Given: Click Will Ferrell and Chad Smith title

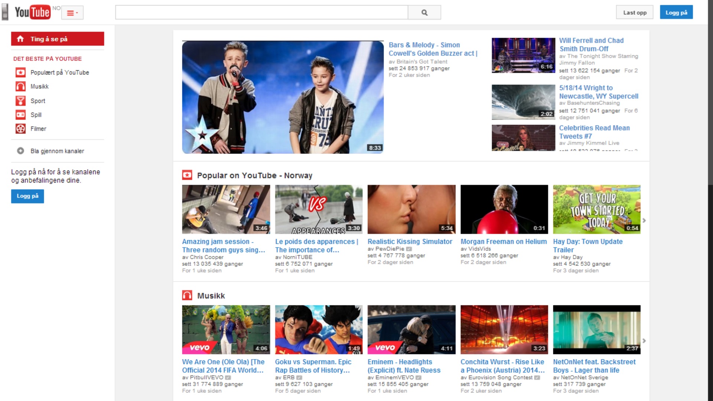Looking at the screenshot, I should (x=591, y=45).
